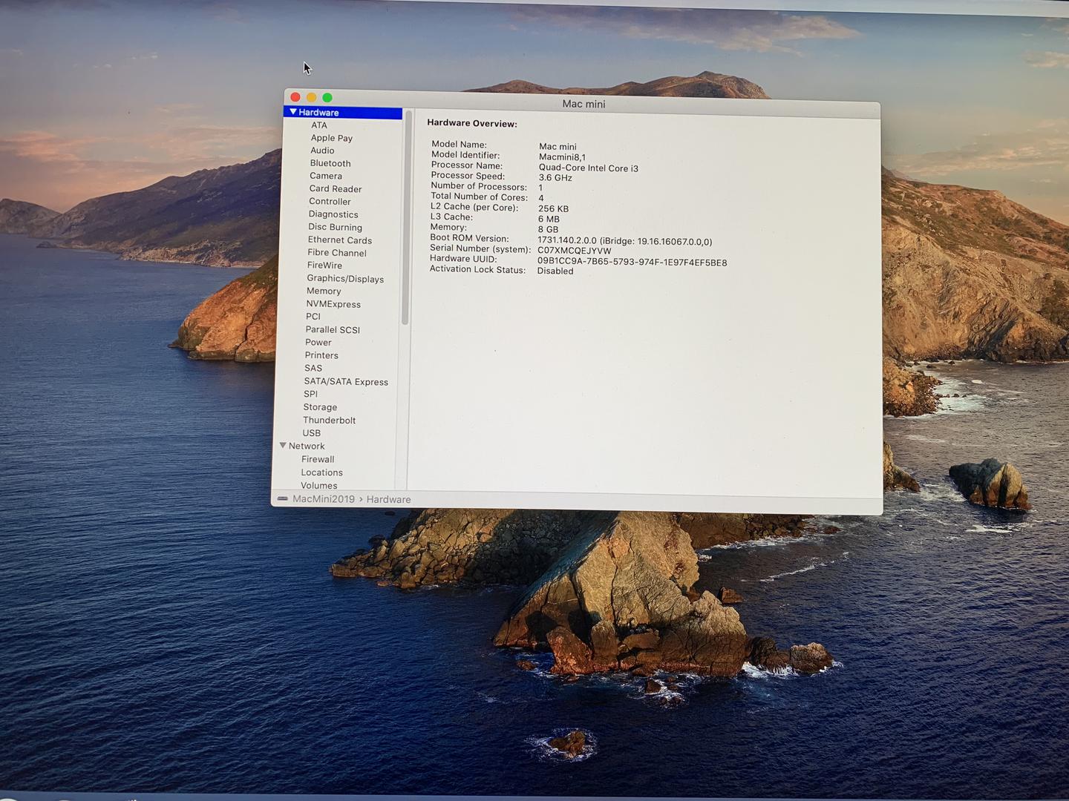The image size is (1069, 801).
Task: Click the L2 cache value 256 KB
Action: click(x=553, y=209)
